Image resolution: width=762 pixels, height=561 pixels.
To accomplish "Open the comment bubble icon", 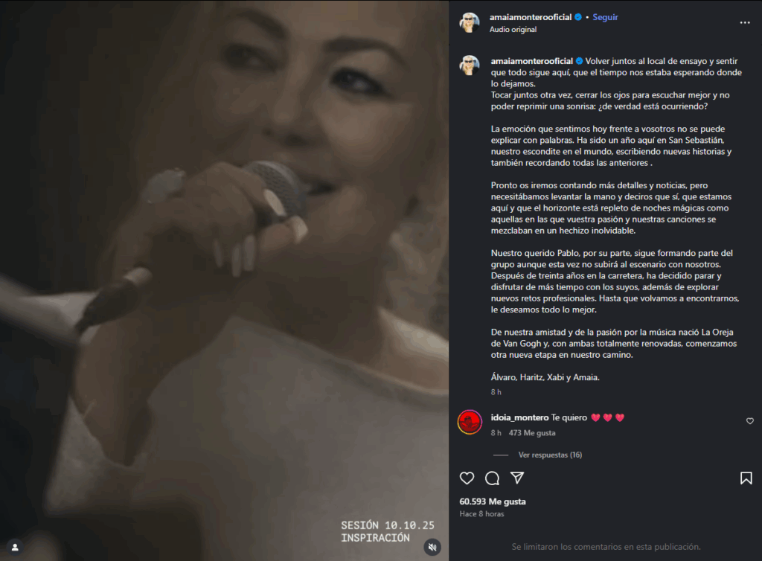I will 493,478.
